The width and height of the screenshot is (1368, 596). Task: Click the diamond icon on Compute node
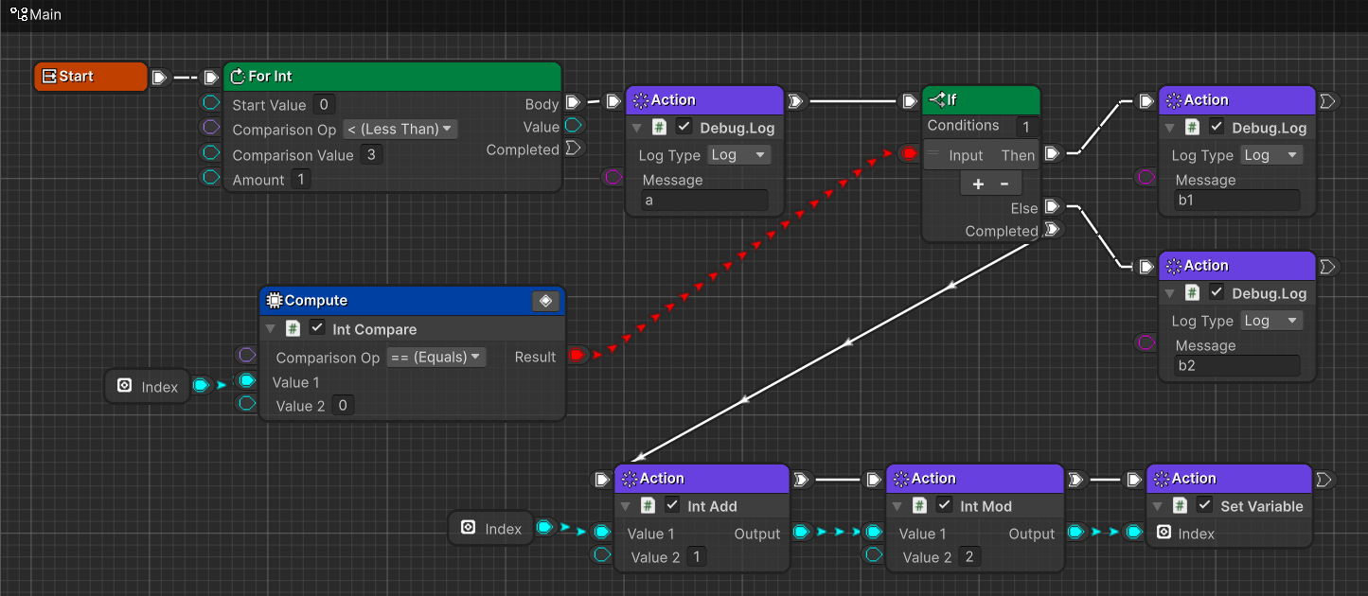point(545,301)
